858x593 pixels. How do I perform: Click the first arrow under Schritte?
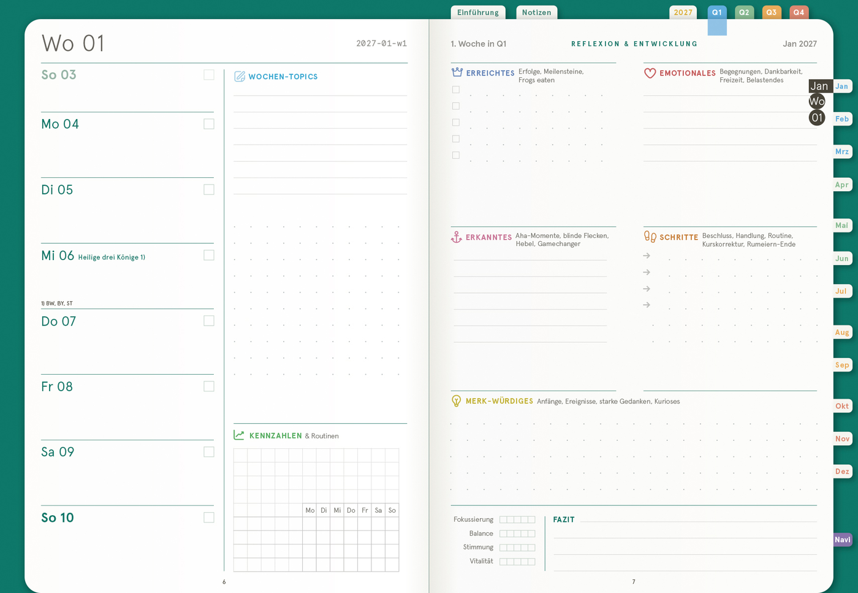click(647, 256)
